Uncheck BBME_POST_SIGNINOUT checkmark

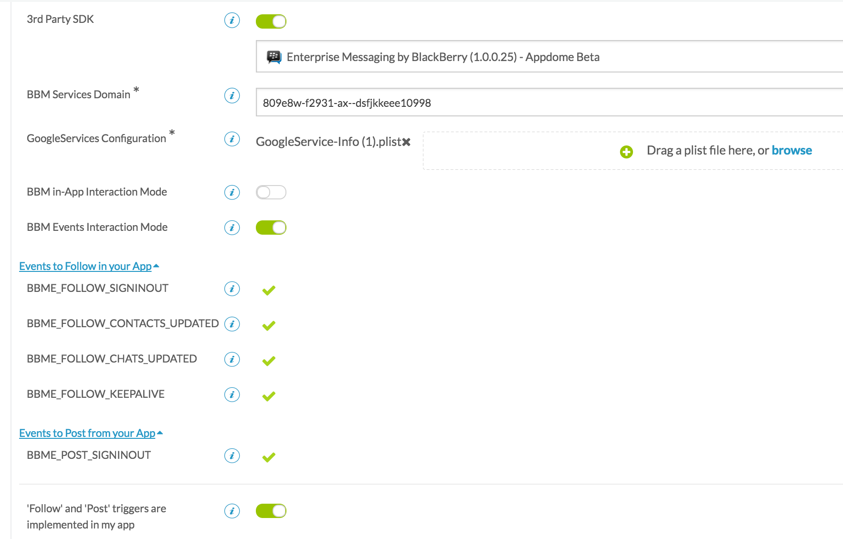click(269, 457)
